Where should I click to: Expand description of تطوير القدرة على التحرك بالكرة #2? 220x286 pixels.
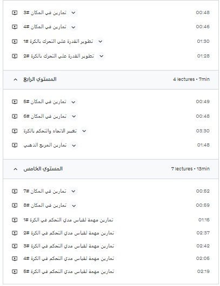[x=102, y=56]
